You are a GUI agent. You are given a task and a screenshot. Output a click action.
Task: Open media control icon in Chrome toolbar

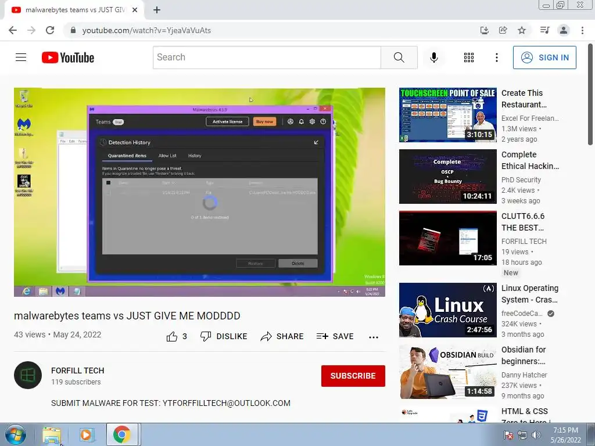pyautogui.click(x=544, y=30)
